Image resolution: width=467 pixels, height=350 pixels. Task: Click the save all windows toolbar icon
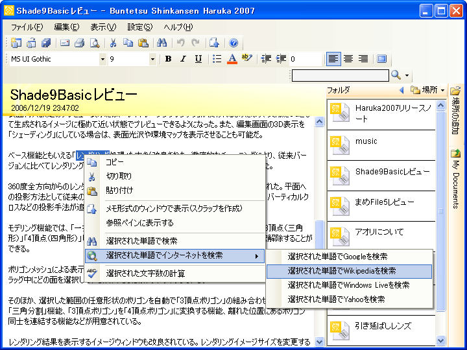tap(46, 43)
